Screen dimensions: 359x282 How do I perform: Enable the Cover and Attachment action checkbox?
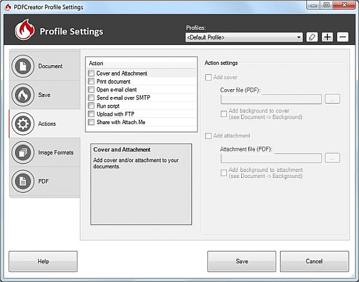pos(91,74)
